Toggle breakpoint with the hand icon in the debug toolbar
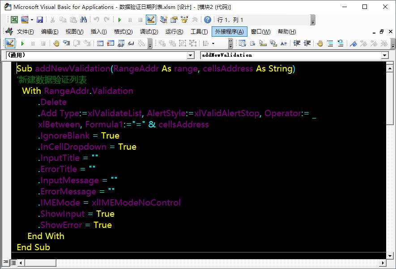 tap(56, 43)
